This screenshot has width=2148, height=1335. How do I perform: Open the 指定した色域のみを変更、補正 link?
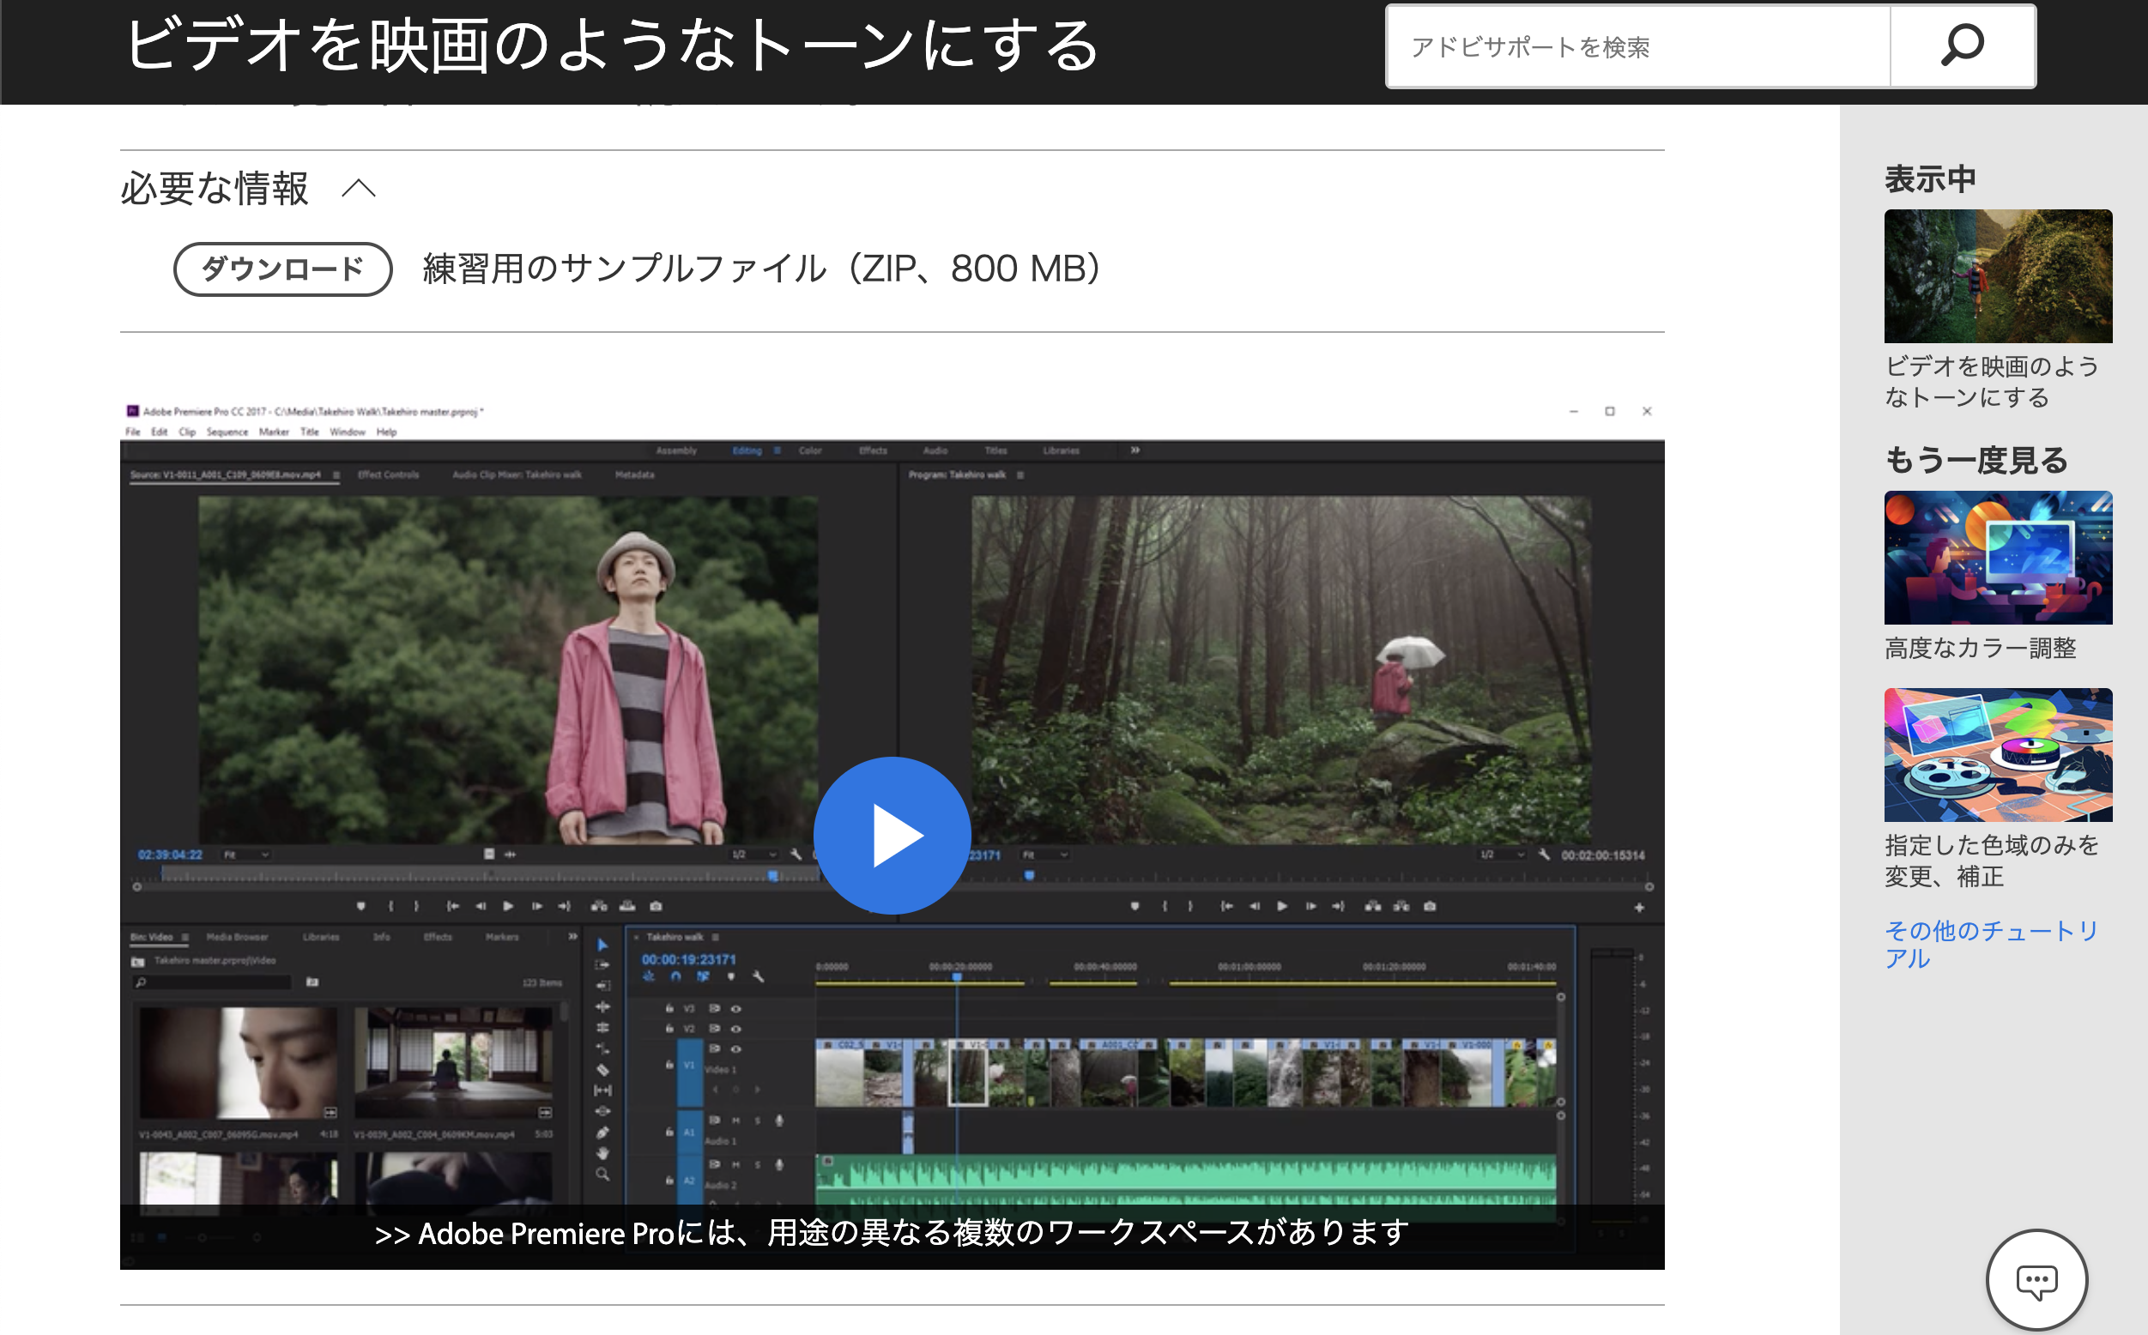(1991, 861)
